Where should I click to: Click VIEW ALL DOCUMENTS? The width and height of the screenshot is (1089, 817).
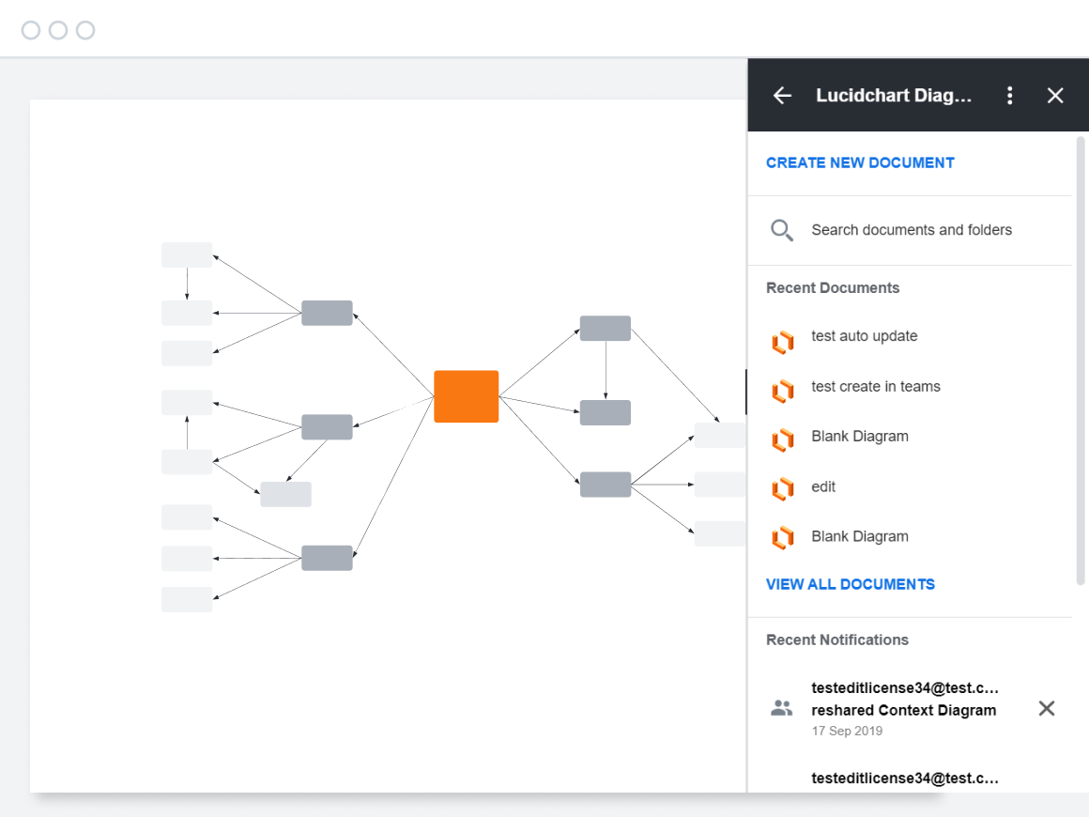tap(850, 584)
